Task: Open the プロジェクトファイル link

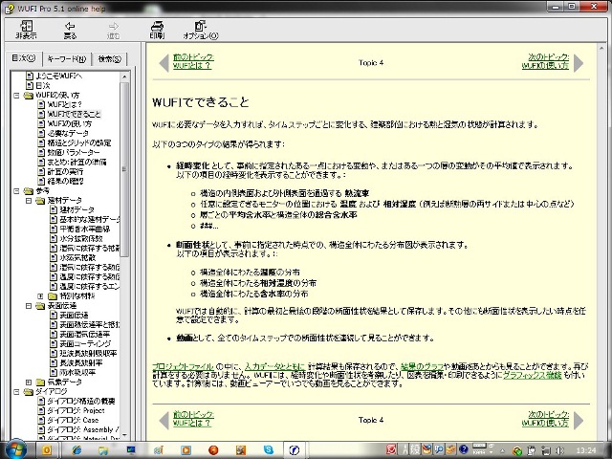Action: [x=183, y=366]
